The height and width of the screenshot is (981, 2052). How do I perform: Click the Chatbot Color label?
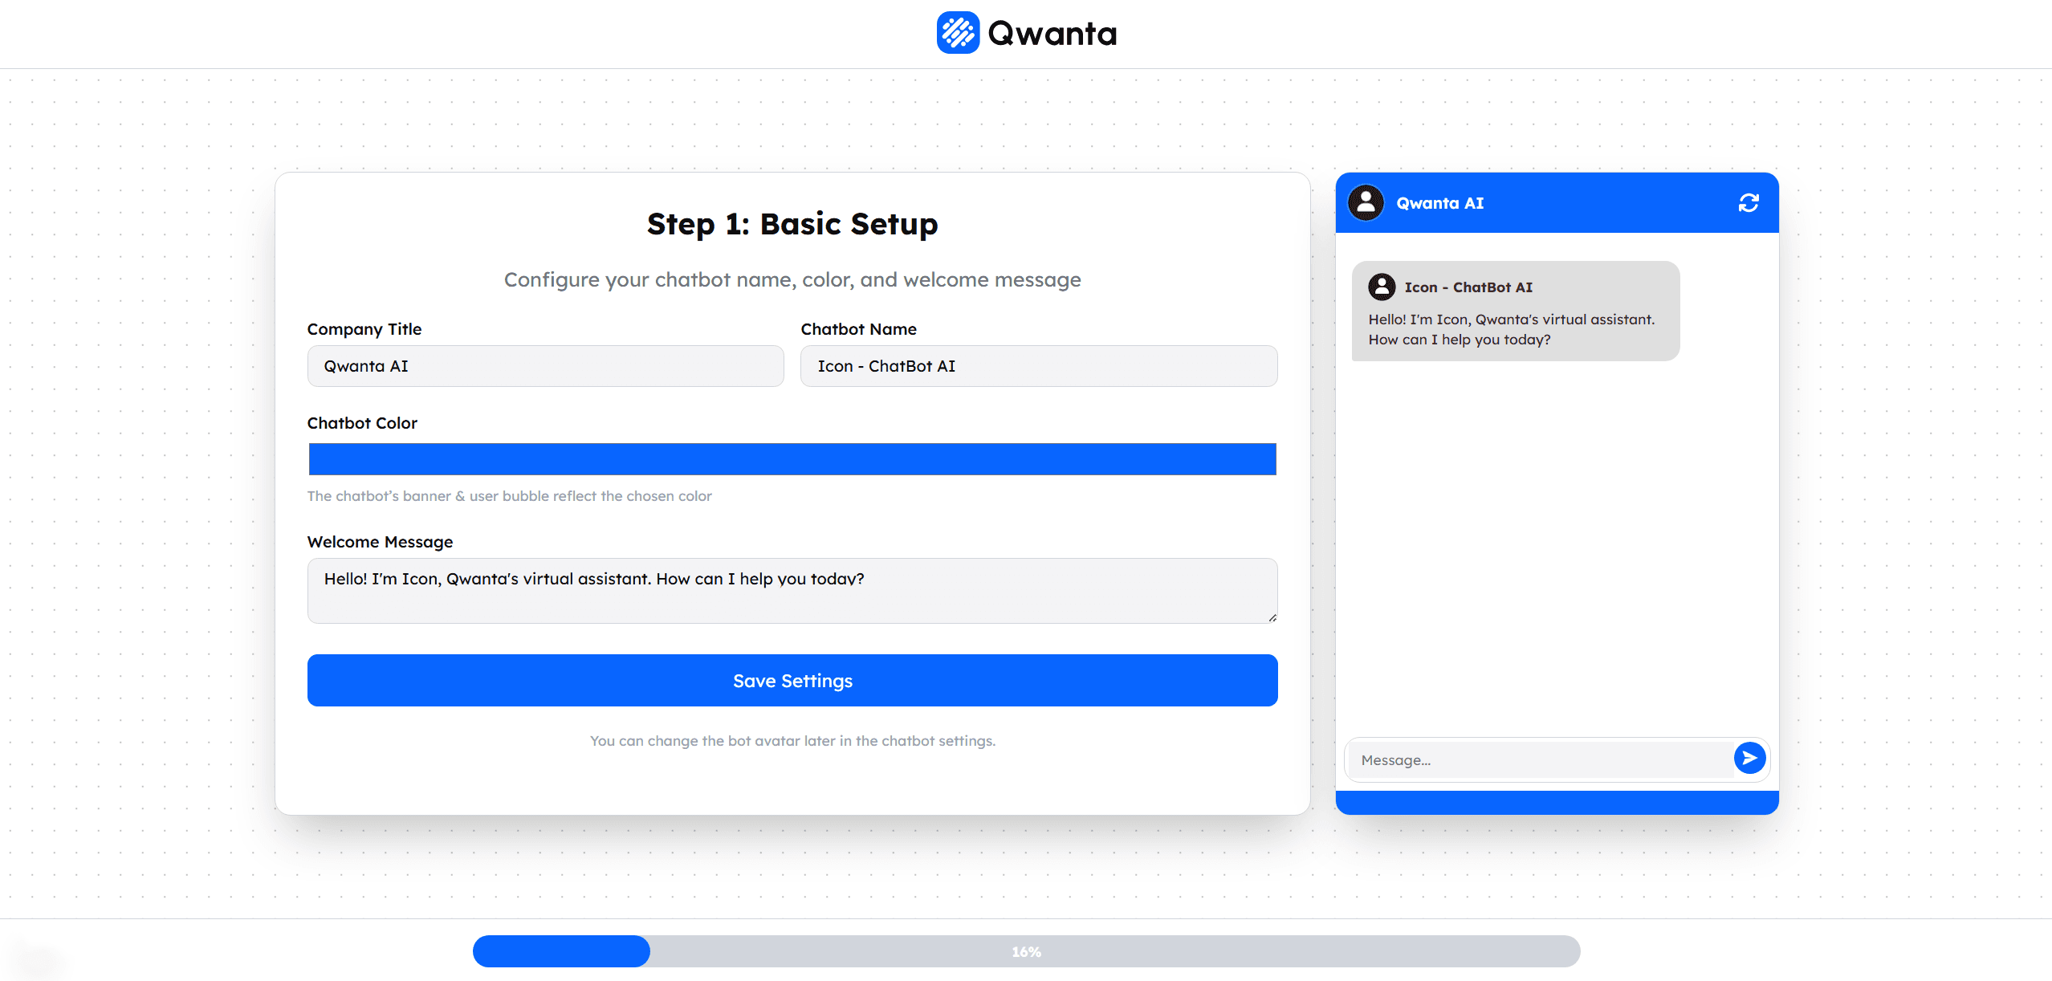tap(362, 423)
